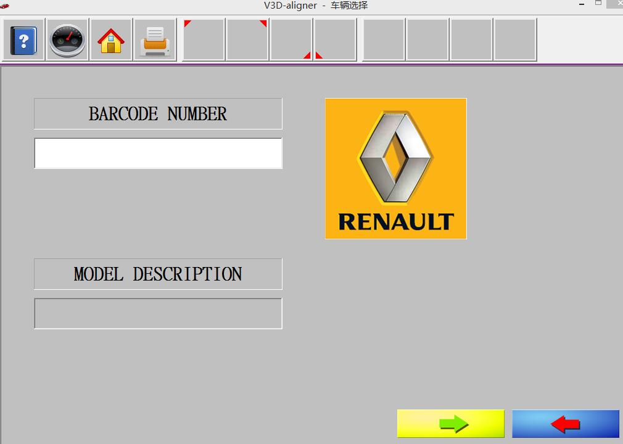
Task: Click the MODEL DESCRIPTION label
Action: [x=158, y=274]
